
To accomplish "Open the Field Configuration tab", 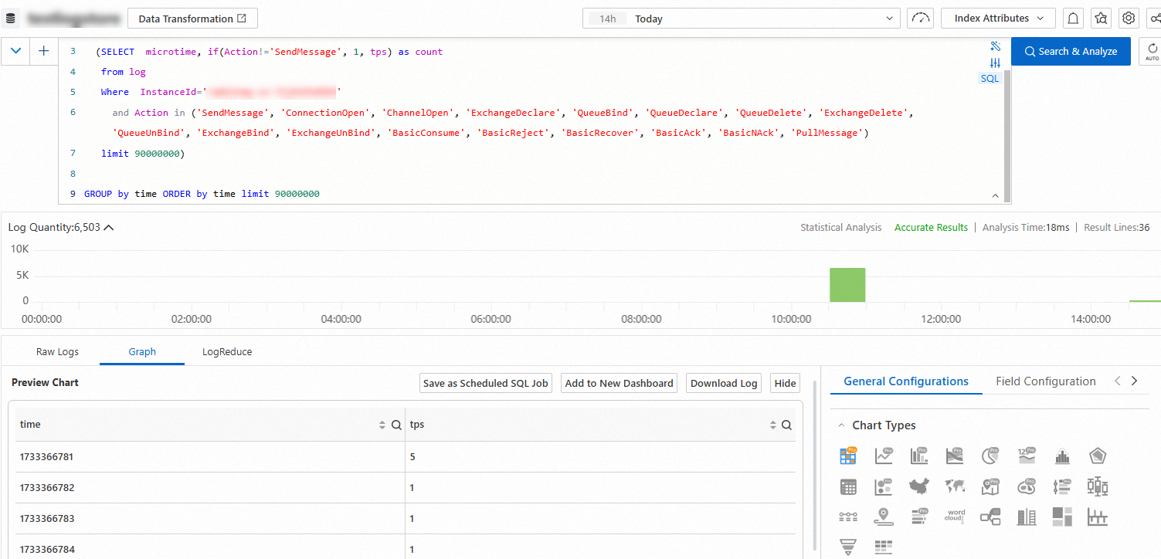I will (1045, 381).
